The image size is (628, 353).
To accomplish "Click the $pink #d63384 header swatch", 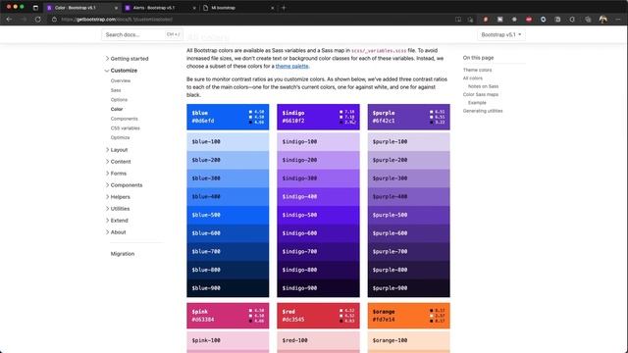I will [228, 316].
